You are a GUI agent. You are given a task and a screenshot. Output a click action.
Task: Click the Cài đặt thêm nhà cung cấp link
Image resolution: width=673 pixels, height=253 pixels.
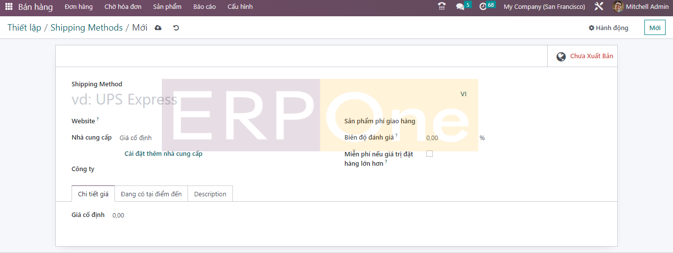163,154
